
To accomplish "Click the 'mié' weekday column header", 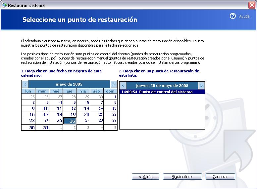I will [56, 91].
